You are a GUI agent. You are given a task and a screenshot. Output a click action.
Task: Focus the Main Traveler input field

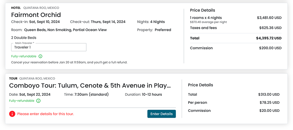pyautogui.click(x=49, y=47)
